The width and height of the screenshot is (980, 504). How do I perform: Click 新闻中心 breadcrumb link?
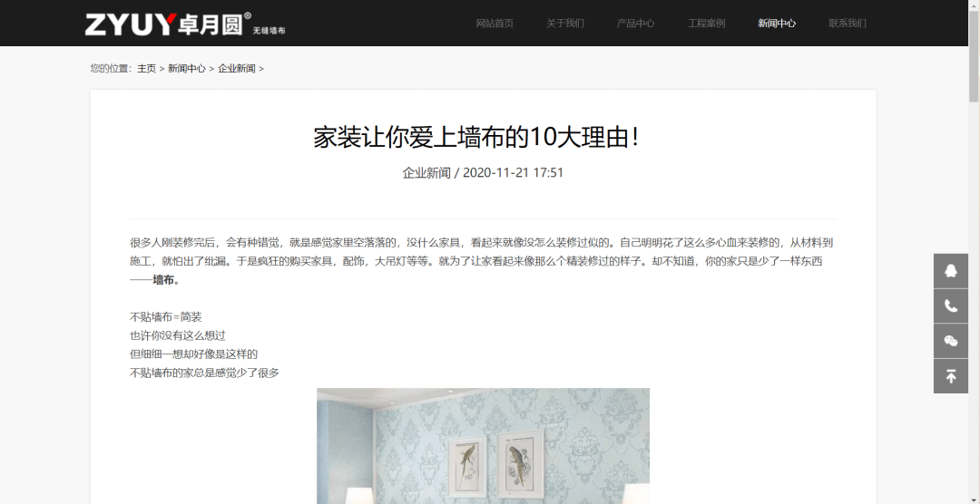(x=187, y=69)
